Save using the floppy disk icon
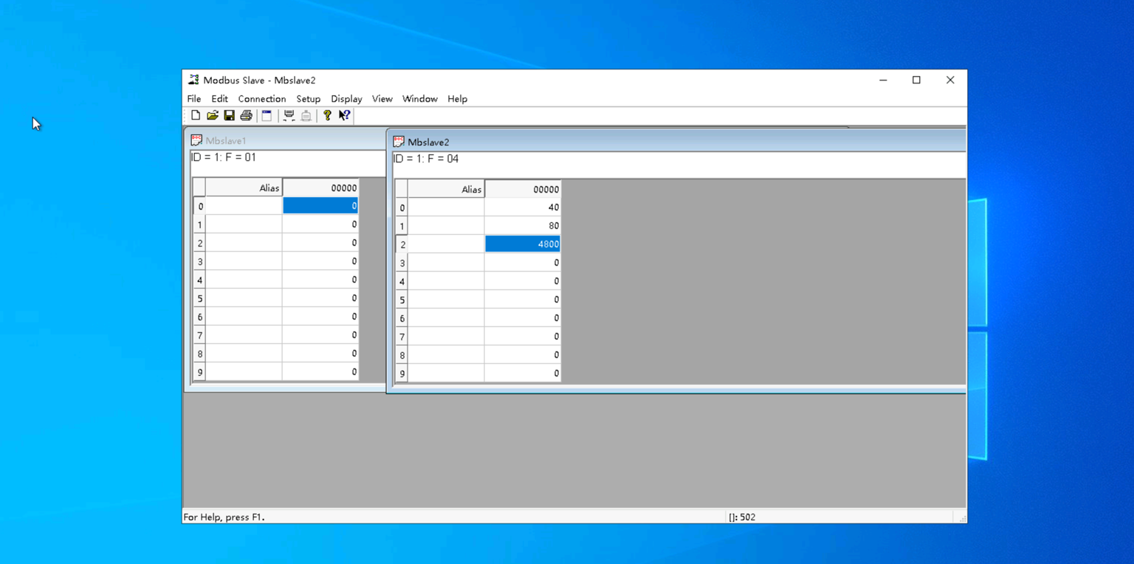 tap(230, 115)
